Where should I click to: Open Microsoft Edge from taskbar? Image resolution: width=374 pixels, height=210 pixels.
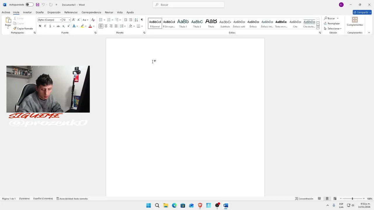coord(174,205)
